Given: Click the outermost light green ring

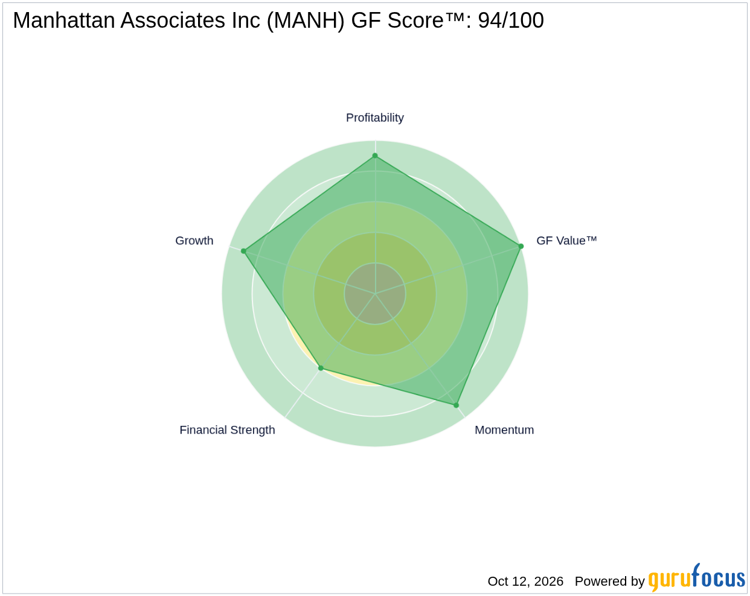Looking at the screenshot, I should (x=375, y=431).
